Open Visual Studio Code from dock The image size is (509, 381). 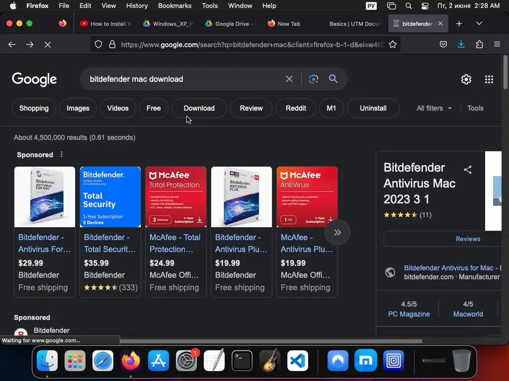298,361
